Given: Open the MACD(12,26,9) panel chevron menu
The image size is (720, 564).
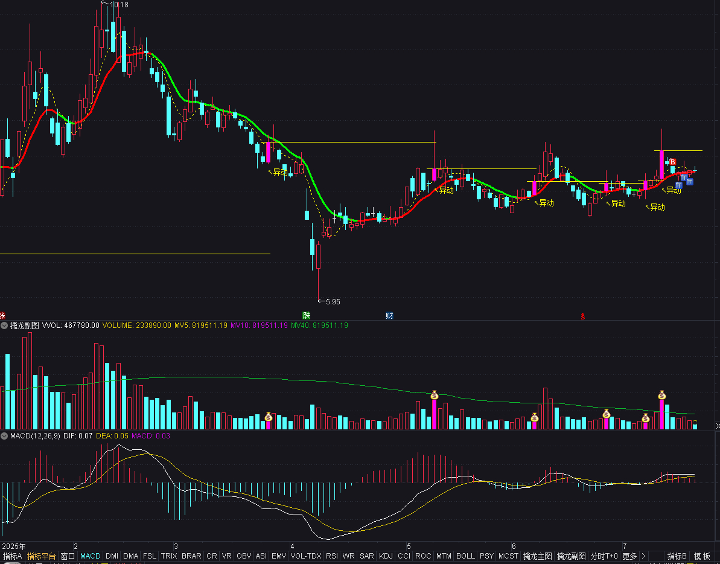Looking at the screenshot, I should coord(4,436).
